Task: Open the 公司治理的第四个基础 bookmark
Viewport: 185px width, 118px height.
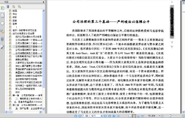Action: [x=29, y=50]
